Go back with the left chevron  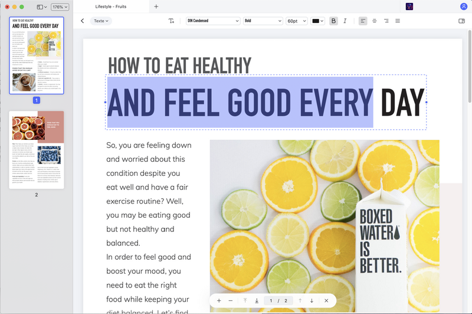[x=82, y=21]
